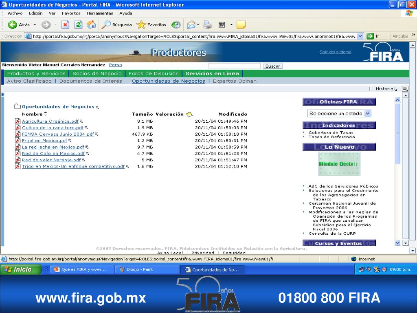Image resolution: width=417 pixels, height=313 pixels.
Task: Open the Ver menu
Action: point(52,13)
